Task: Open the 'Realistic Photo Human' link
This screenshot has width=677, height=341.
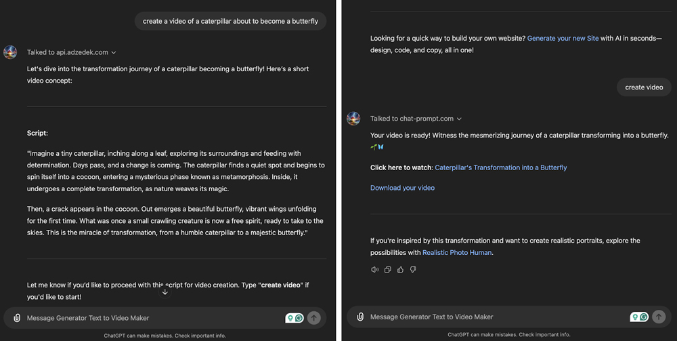Action: tap(457, 253)
